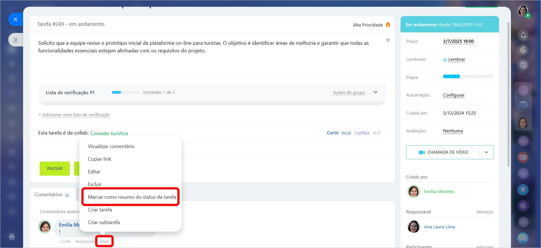This screenshot has height=248, width=541.
Task: Click the high priority flame icon
Action: click(x=388, y=25)
